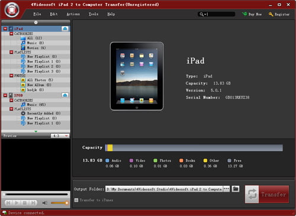The image size is (296, 216).
Task: Click the iPad device icon in tree
Action: 11,28
